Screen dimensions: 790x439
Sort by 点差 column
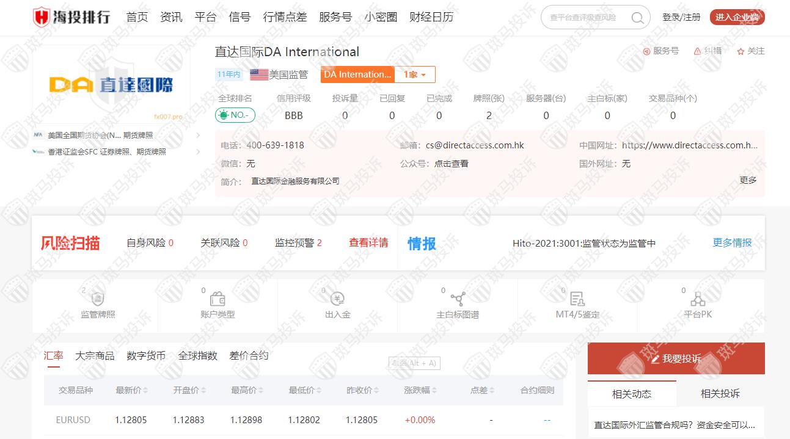click(x=482, y=390)
